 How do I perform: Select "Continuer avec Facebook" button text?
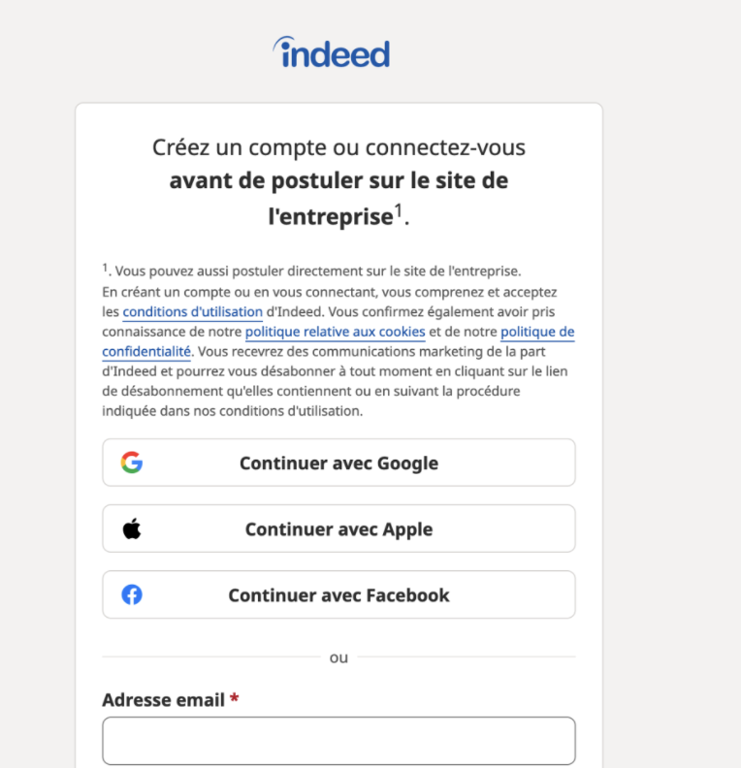click(x=338, y=595)
